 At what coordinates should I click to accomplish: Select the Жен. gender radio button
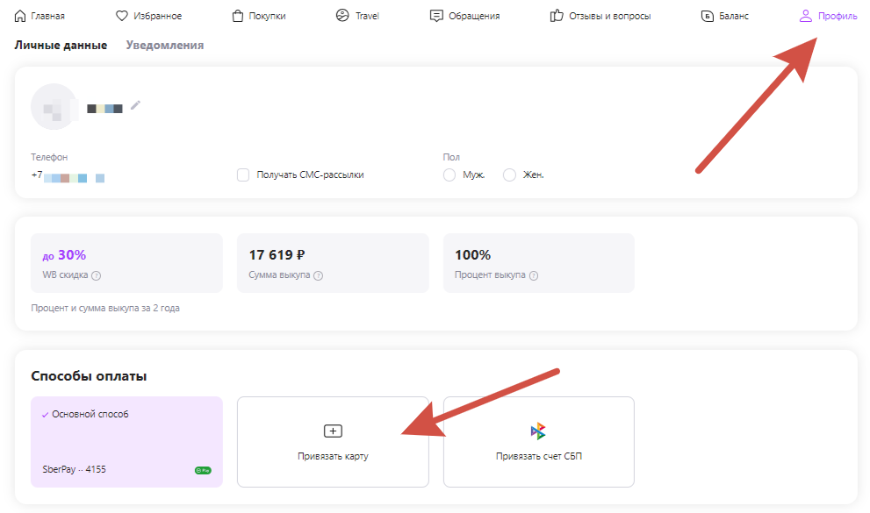tap(509, 175)
